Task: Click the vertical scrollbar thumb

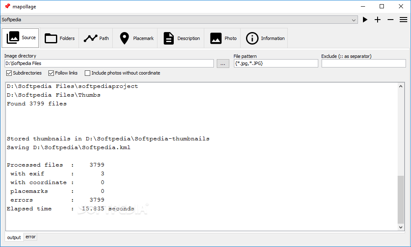Action: 401,200
